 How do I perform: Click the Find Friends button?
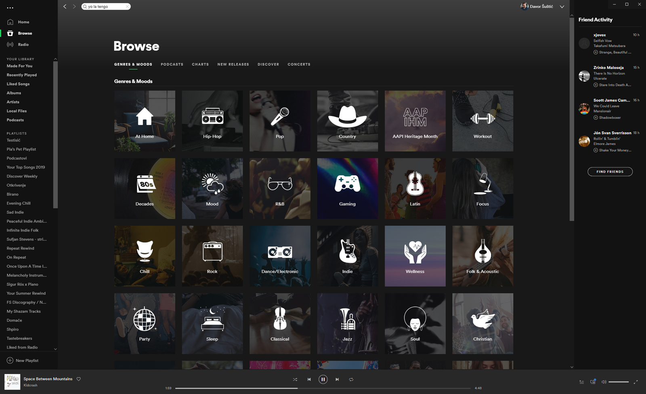pos(610,172)
